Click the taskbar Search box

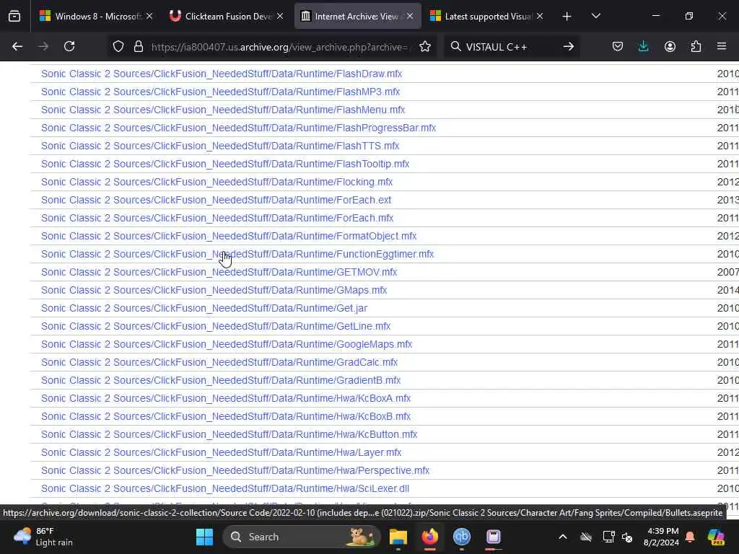point(302,537)
